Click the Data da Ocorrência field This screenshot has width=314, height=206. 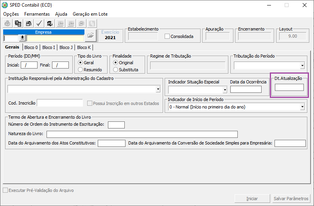click(246, 89)
